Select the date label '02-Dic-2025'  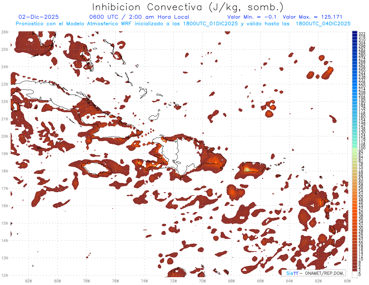(x=38, y=17)
